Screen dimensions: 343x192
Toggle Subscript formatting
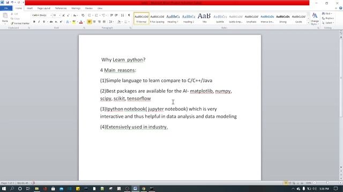coord(56,22)
